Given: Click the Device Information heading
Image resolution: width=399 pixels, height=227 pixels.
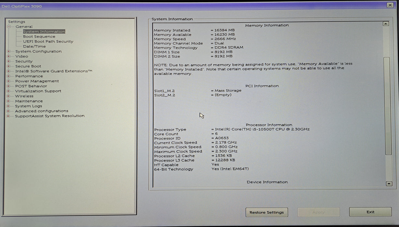Looking at the screenshot, I should point(267,182).
